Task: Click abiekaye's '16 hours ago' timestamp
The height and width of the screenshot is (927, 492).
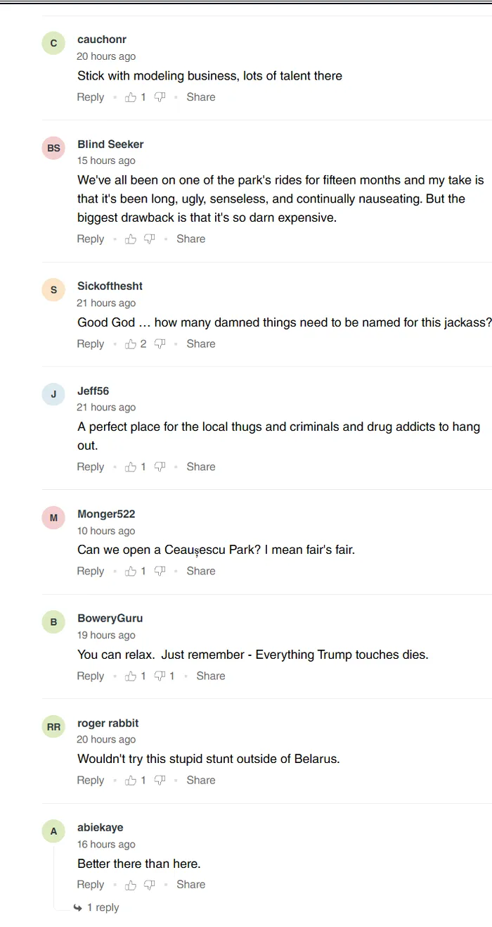Action: pyautogui.click(x=106, y=845)
